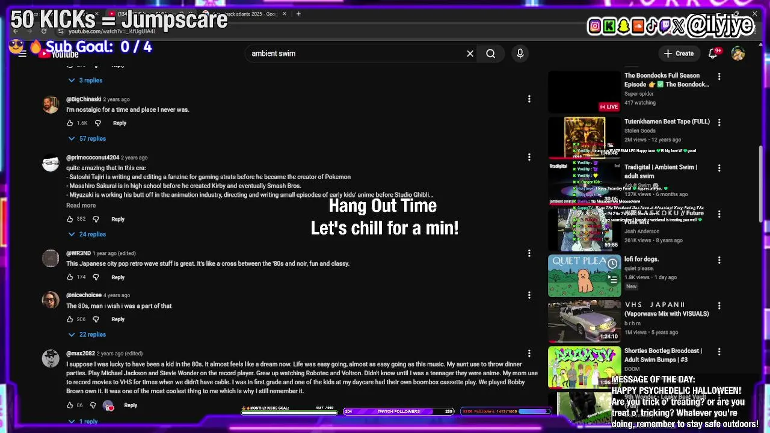
Task: Start voice search with the microphone
Action: [x=520, y=54]
